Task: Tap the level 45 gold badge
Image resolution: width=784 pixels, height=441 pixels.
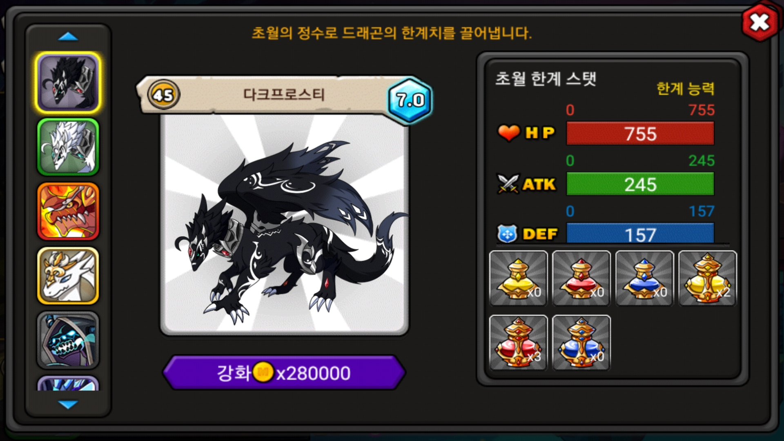Action: point(163,95)
